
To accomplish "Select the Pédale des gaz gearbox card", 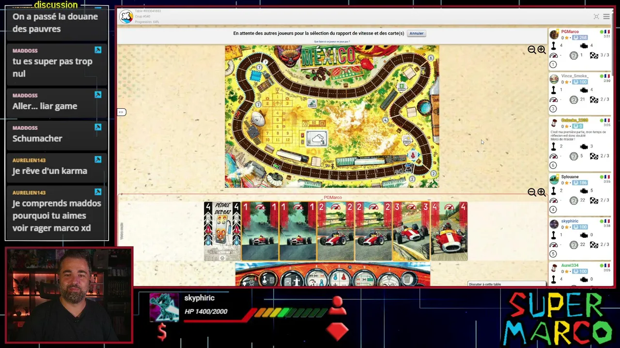I will coord(222,232).
